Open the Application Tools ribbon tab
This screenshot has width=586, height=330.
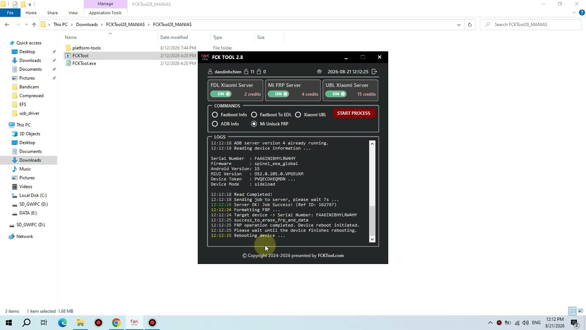(105, 13)
